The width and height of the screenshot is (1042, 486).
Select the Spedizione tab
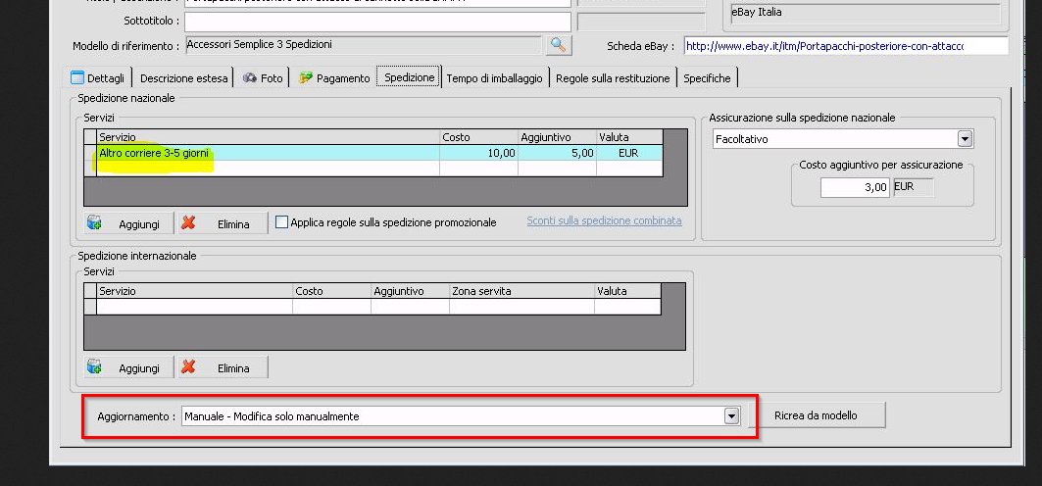tap(410, 77)
